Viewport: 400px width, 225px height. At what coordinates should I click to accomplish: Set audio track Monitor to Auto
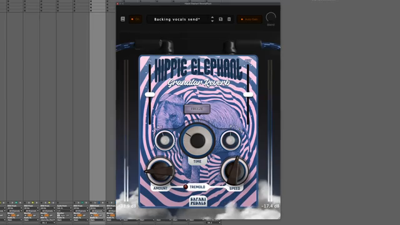coord(62,215)
